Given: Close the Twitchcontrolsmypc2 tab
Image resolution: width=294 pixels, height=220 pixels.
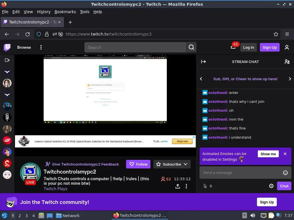Looking at the screenshot, I should [59, 22].
